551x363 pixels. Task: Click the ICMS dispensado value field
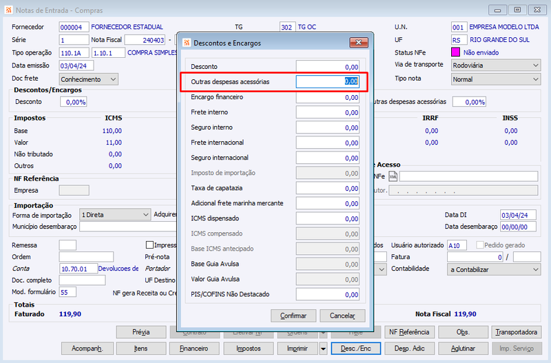point(328,218)
